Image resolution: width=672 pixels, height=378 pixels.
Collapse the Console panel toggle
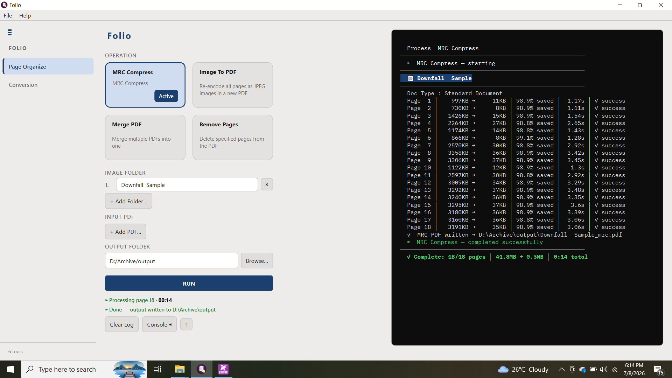[159, 324]
